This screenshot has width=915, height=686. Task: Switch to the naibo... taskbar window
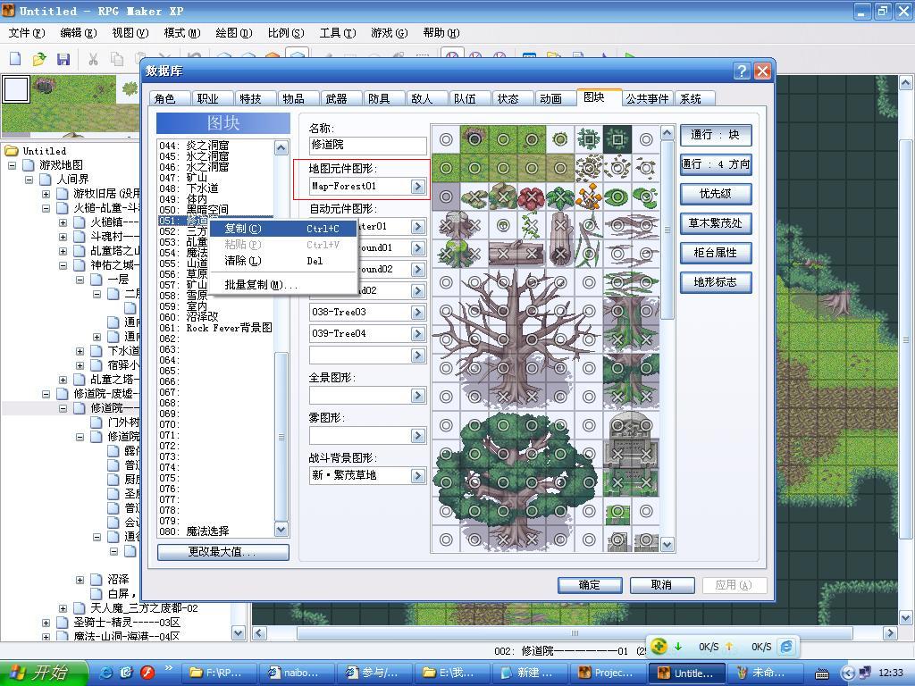point(297,673)
